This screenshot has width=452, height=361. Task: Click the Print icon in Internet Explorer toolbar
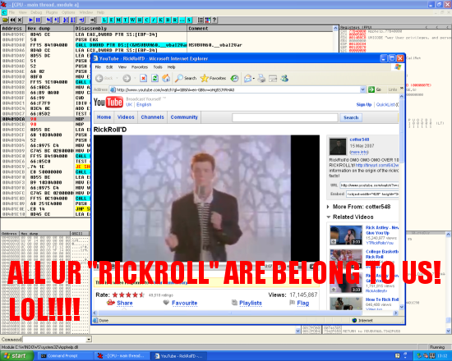(261, 78)
